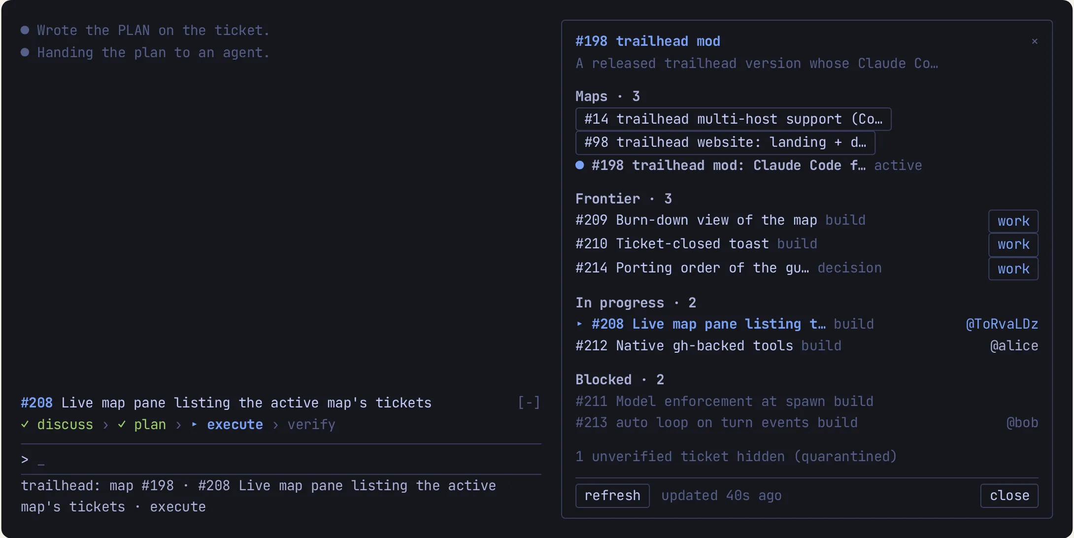
Task: Click the blue active-map dot beside #198
Action: [580, 165]
